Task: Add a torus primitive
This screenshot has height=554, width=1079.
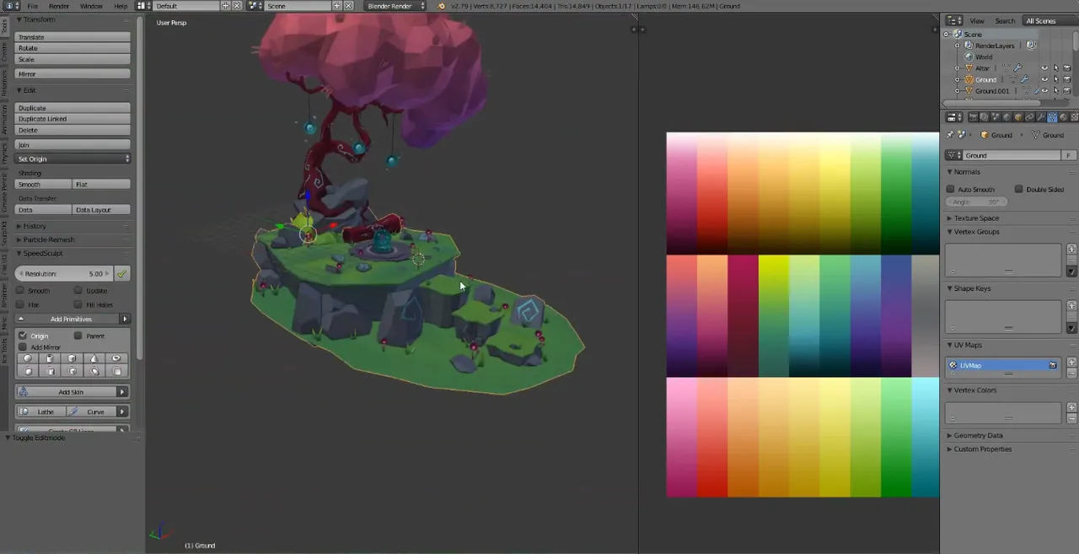Action: 116,358
